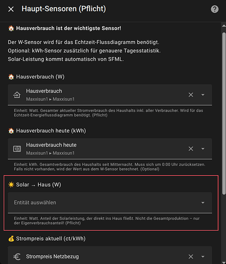Click the vertical scrollbar thumb
Screen dimensions: 226x264
[224, 113]
